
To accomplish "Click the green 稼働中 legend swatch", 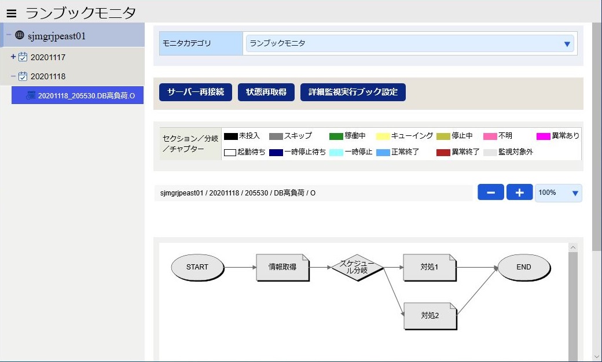I will pos(336,136).
